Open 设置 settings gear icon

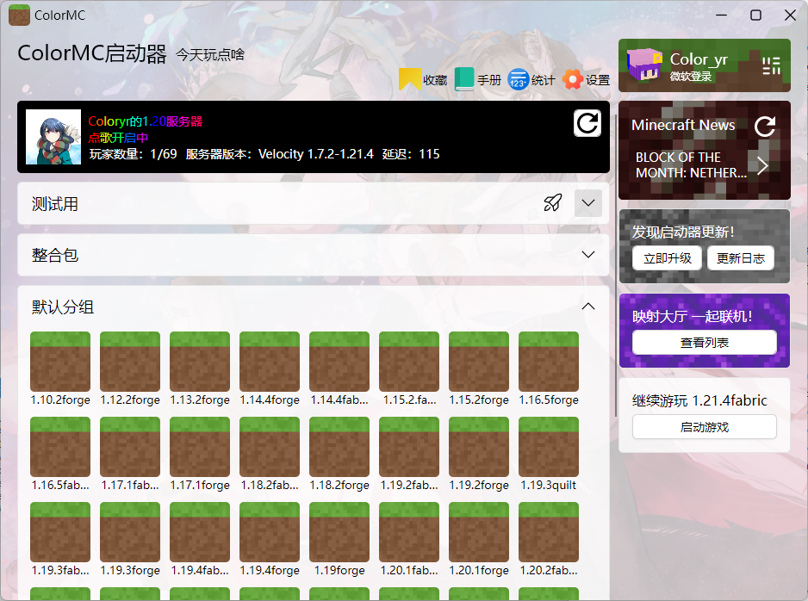click(x=572, y=80)
